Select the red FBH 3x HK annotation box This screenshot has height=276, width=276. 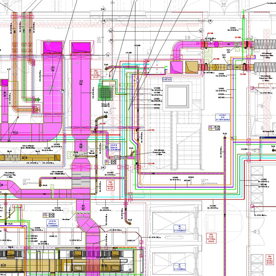coord(211,238)
